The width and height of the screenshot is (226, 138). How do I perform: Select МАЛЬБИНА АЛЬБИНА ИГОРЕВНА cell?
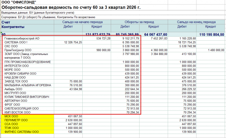click(x=28, y=85)
